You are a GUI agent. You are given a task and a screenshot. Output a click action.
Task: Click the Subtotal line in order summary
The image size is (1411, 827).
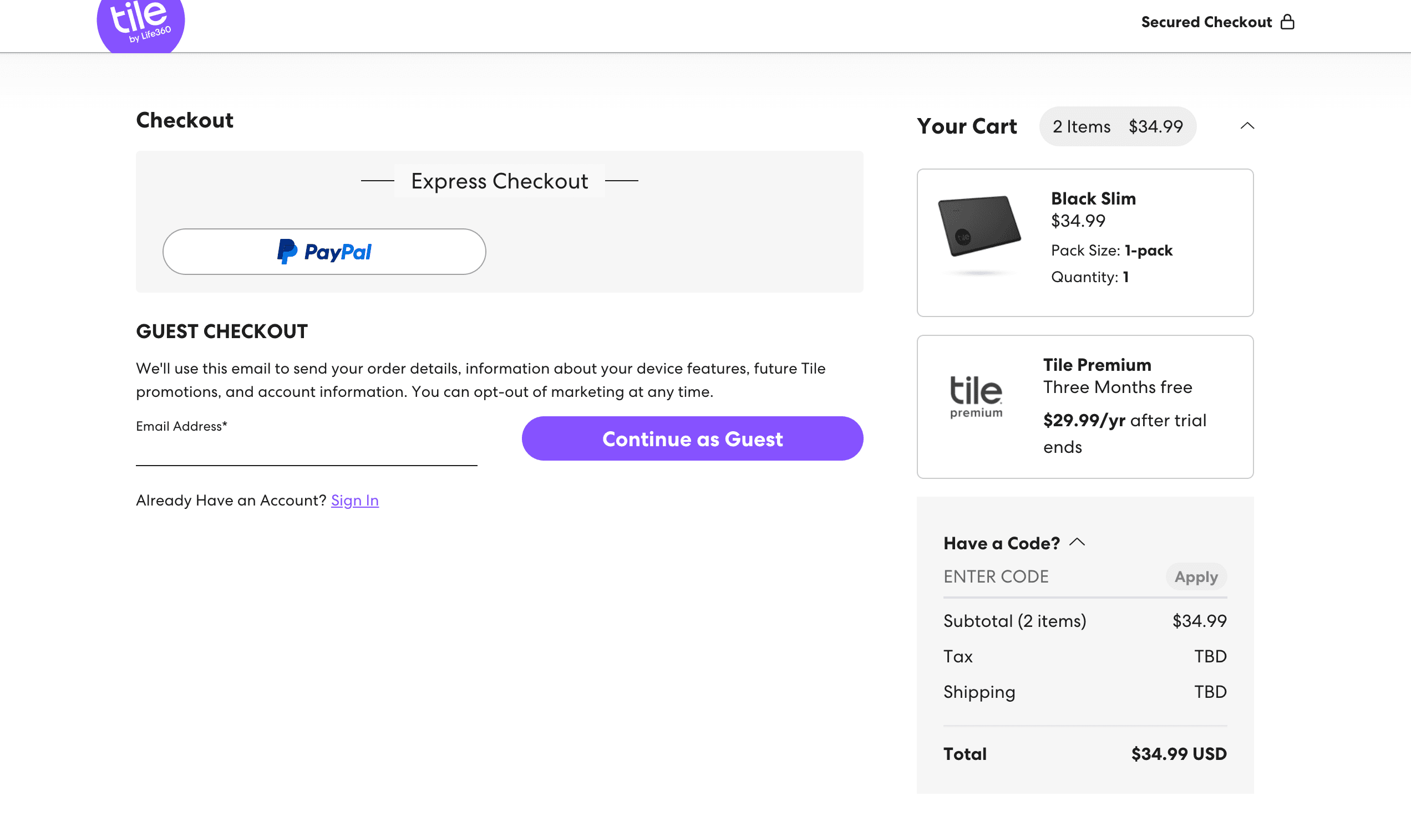click(1014, 621)
